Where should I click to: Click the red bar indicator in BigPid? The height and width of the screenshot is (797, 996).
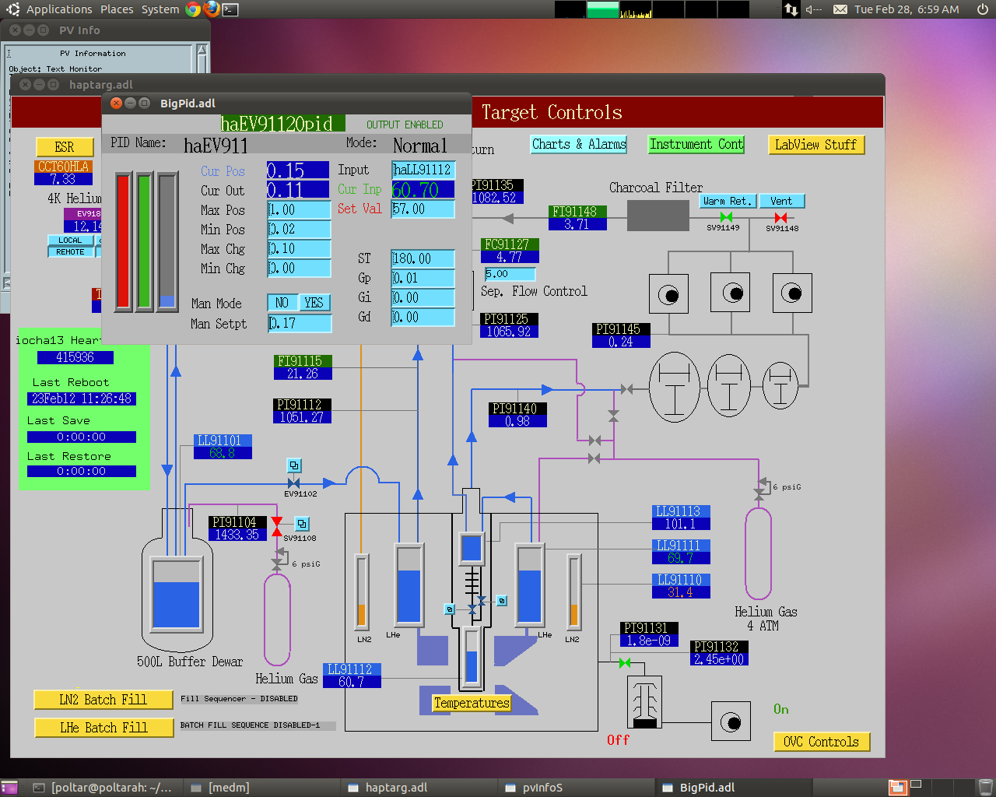coord(124,242)
